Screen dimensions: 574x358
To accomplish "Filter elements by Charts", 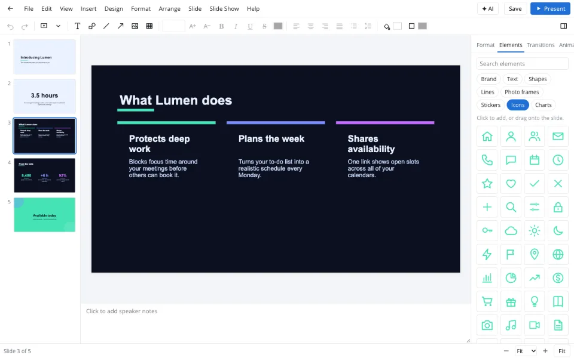I will (544, 105).
